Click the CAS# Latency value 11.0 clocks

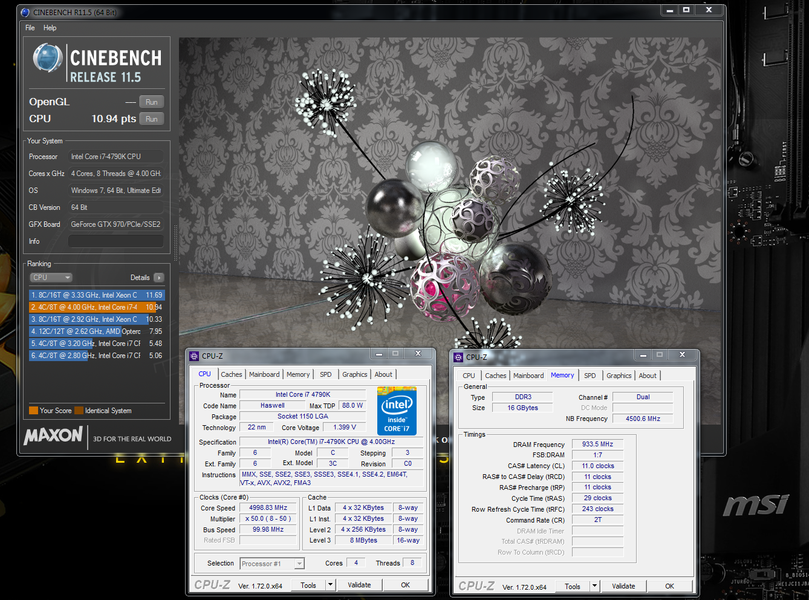click(x=597, y=466)
